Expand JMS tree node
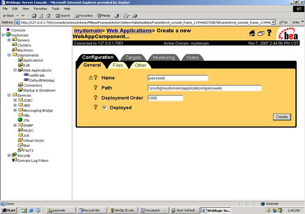Image resolution: width=305 pixels, height=214 pixels. coord(15,105)
